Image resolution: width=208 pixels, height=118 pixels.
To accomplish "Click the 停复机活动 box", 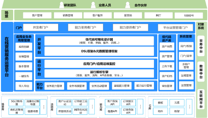I will [x=64, y=111].
